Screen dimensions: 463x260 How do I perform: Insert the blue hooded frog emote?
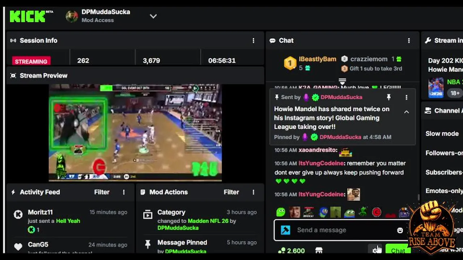[x=323, y=212]
